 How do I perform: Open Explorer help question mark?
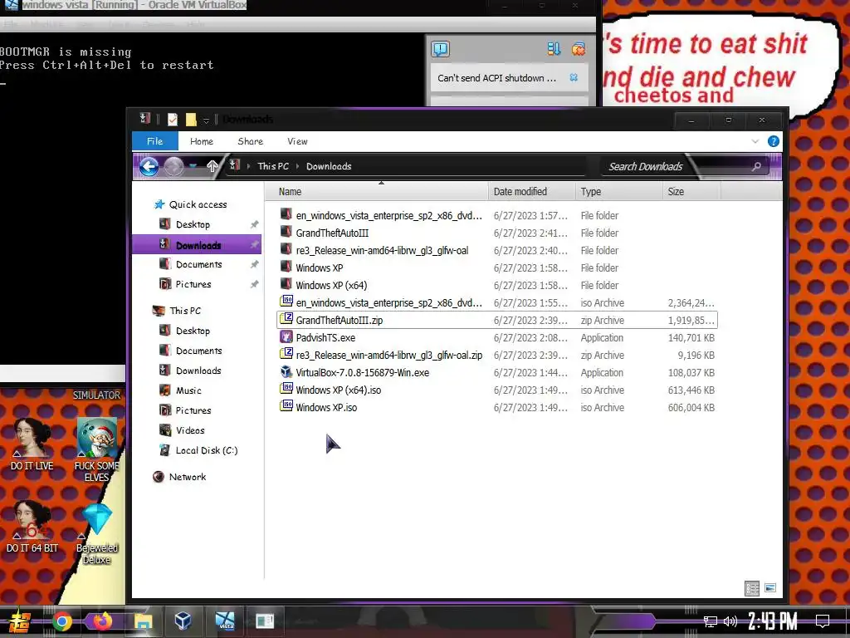point(774,141)
